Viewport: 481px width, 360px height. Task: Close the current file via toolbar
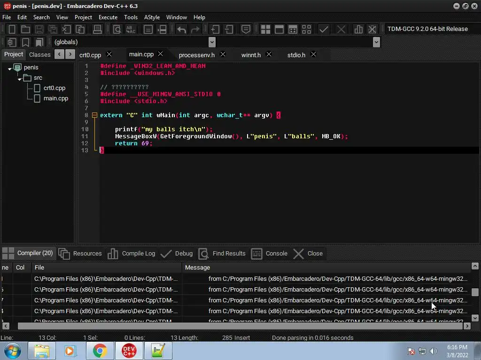click(x=66, y=30)
